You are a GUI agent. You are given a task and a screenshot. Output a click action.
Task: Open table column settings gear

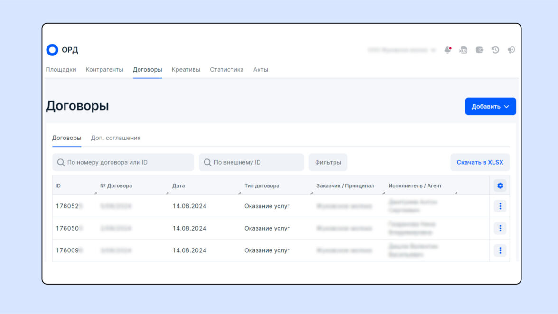500,186
